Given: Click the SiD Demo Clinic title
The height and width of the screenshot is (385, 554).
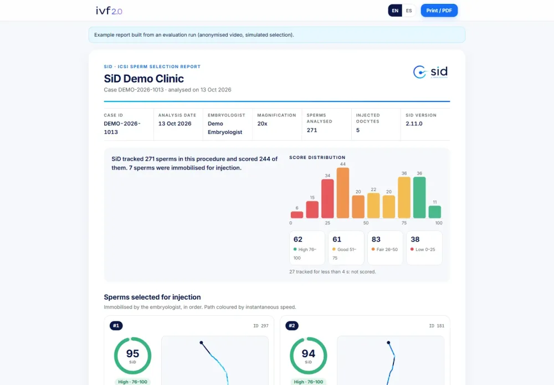Looking at the screenshot, I should 144,79.
